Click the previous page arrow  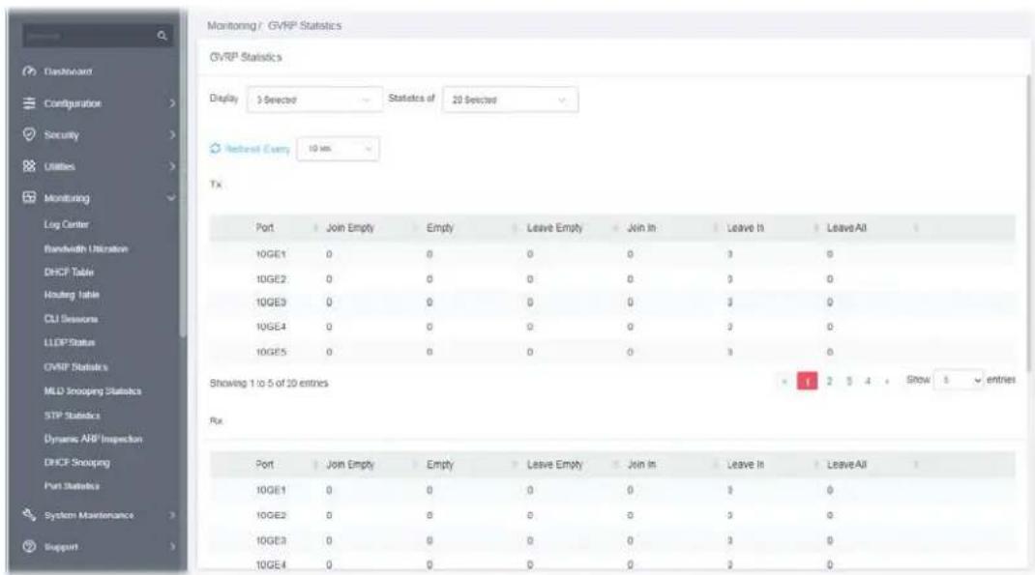click(784, 381)
